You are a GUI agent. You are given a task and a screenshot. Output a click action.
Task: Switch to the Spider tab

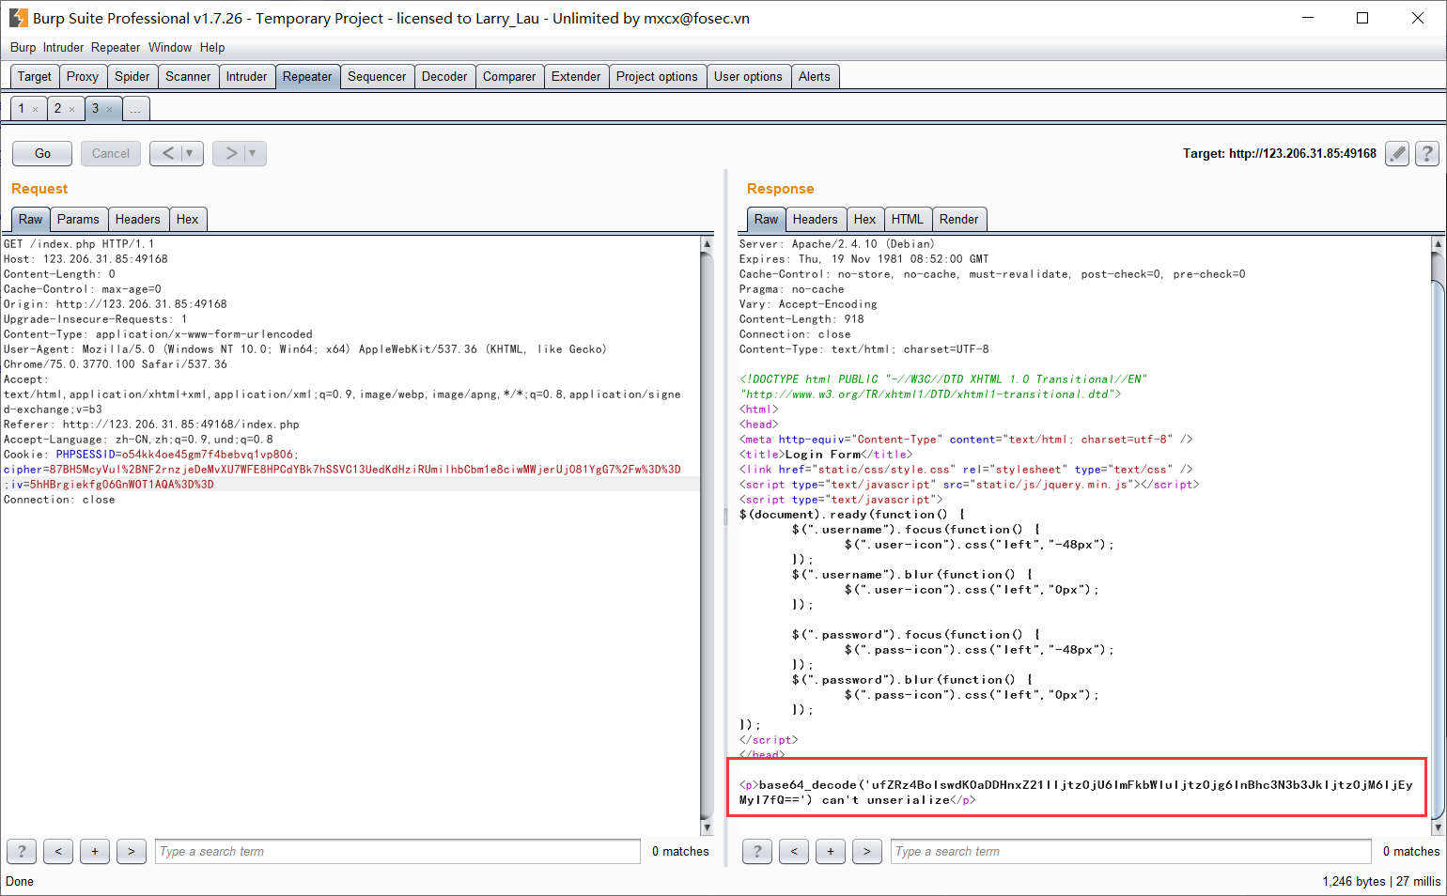[132, 77]
